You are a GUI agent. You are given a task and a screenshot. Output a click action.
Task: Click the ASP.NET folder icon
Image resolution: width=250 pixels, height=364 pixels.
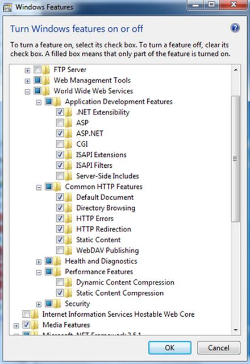pos(68,133)
